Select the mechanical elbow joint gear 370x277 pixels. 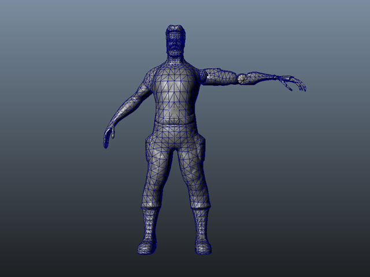point(242,79)
